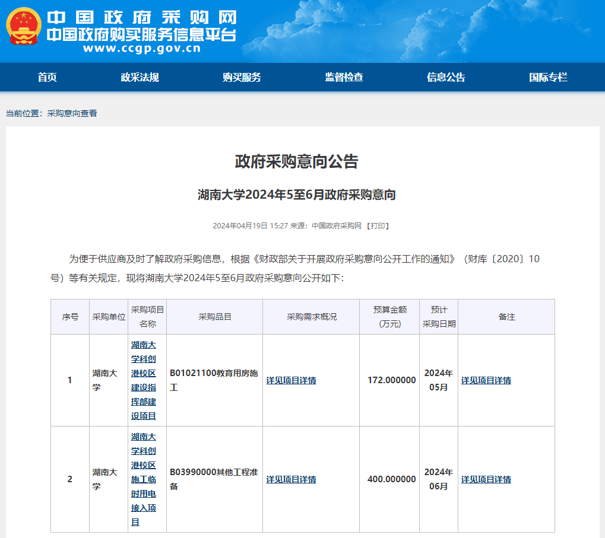Screen dimensions: 605x538
Task: Click the 中国政府购买服务信息平台 banner subtitle
Action: click(x=142, y=34)
